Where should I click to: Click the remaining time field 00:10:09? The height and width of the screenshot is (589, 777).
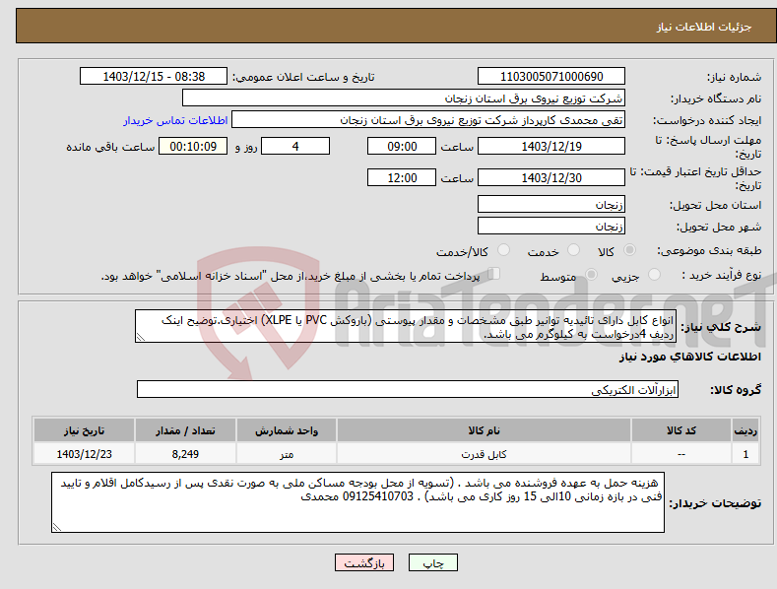[193, 146]
